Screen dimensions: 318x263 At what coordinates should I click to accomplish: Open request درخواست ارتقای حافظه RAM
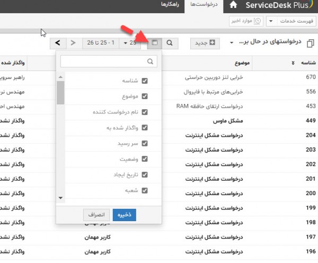(x=209, y=107)
